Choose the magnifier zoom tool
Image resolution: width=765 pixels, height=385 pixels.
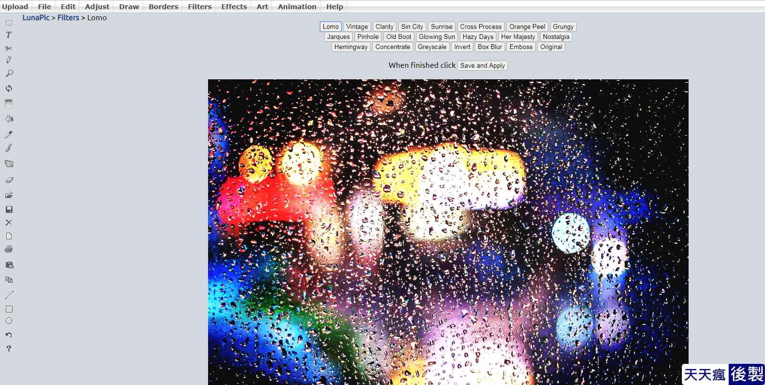pos(9,74)
